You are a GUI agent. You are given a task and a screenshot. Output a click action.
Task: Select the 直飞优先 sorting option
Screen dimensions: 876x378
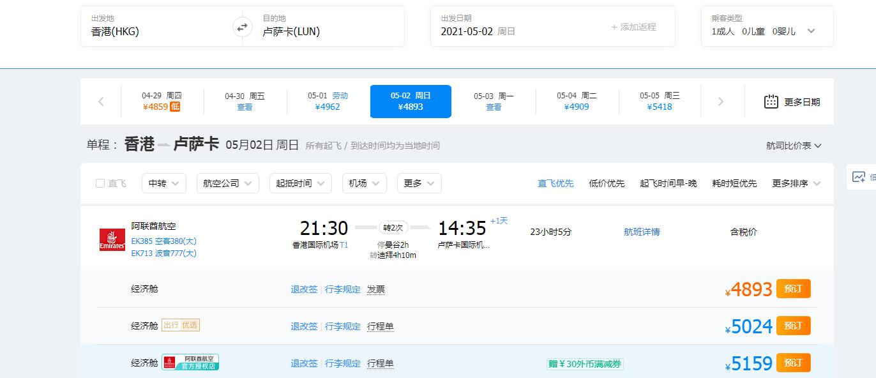click(x=556, y=182)
